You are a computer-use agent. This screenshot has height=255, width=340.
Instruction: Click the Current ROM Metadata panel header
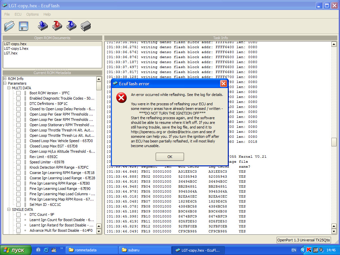tap(52, 73)
